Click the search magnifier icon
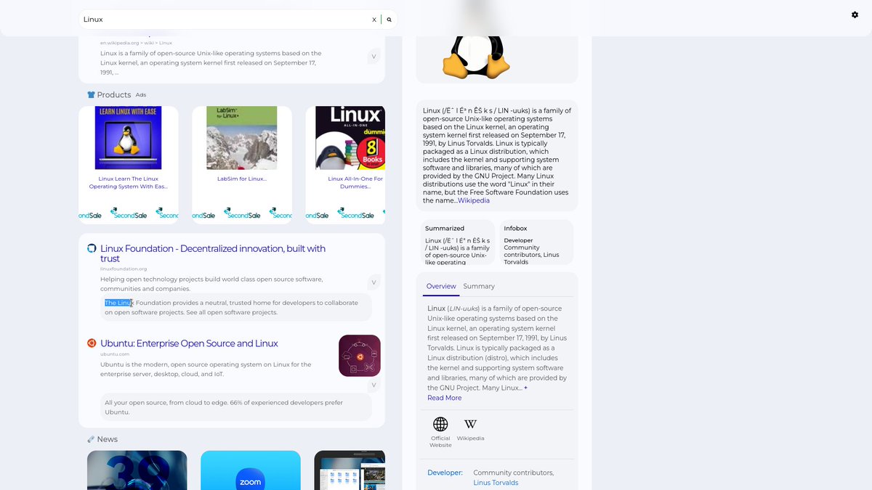This screenshot has height=490, width=872. click(389, 19)
